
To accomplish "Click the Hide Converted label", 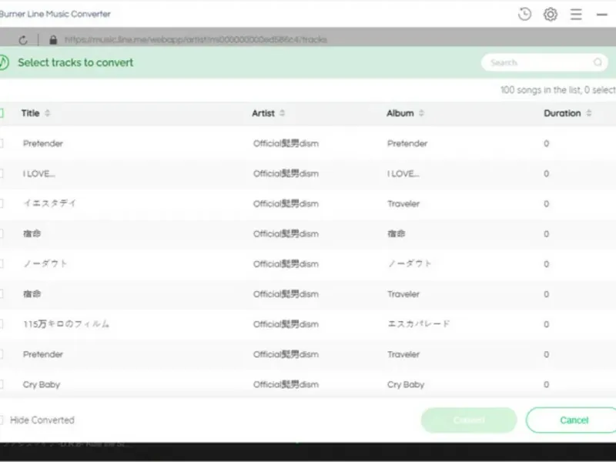I will (x=42, y=420).
